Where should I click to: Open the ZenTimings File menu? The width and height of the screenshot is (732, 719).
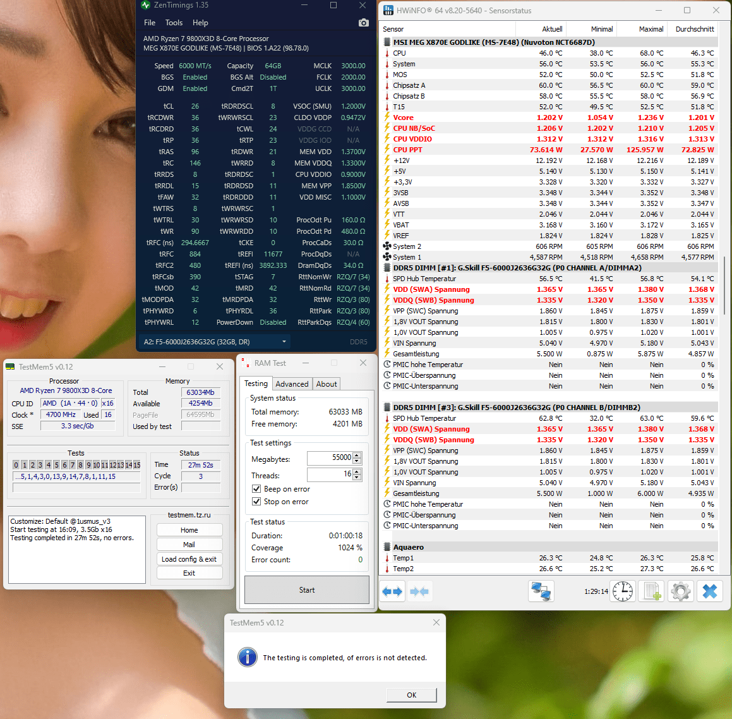click(x=150, y=23)
